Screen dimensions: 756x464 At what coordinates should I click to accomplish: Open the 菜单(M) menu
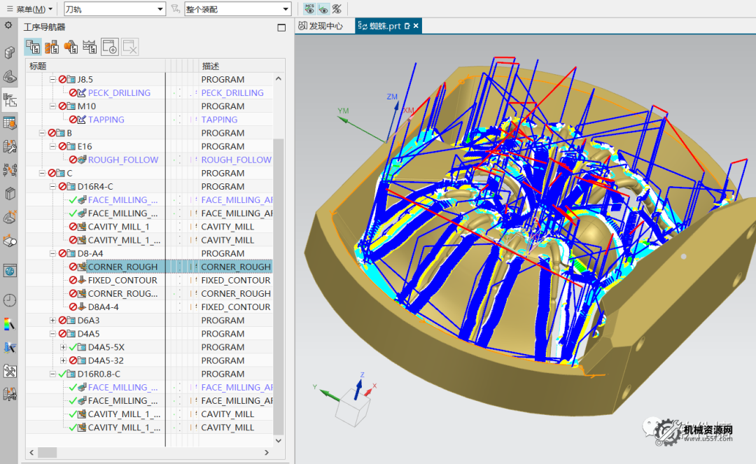31,9
